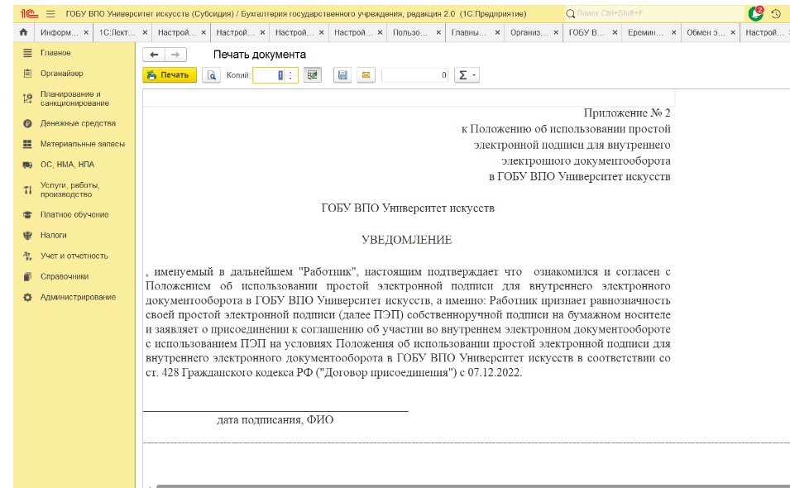Close the Информ… tab
Viewport: 790px width, 488px height.
pyautogui.click(x=86, y=32)
